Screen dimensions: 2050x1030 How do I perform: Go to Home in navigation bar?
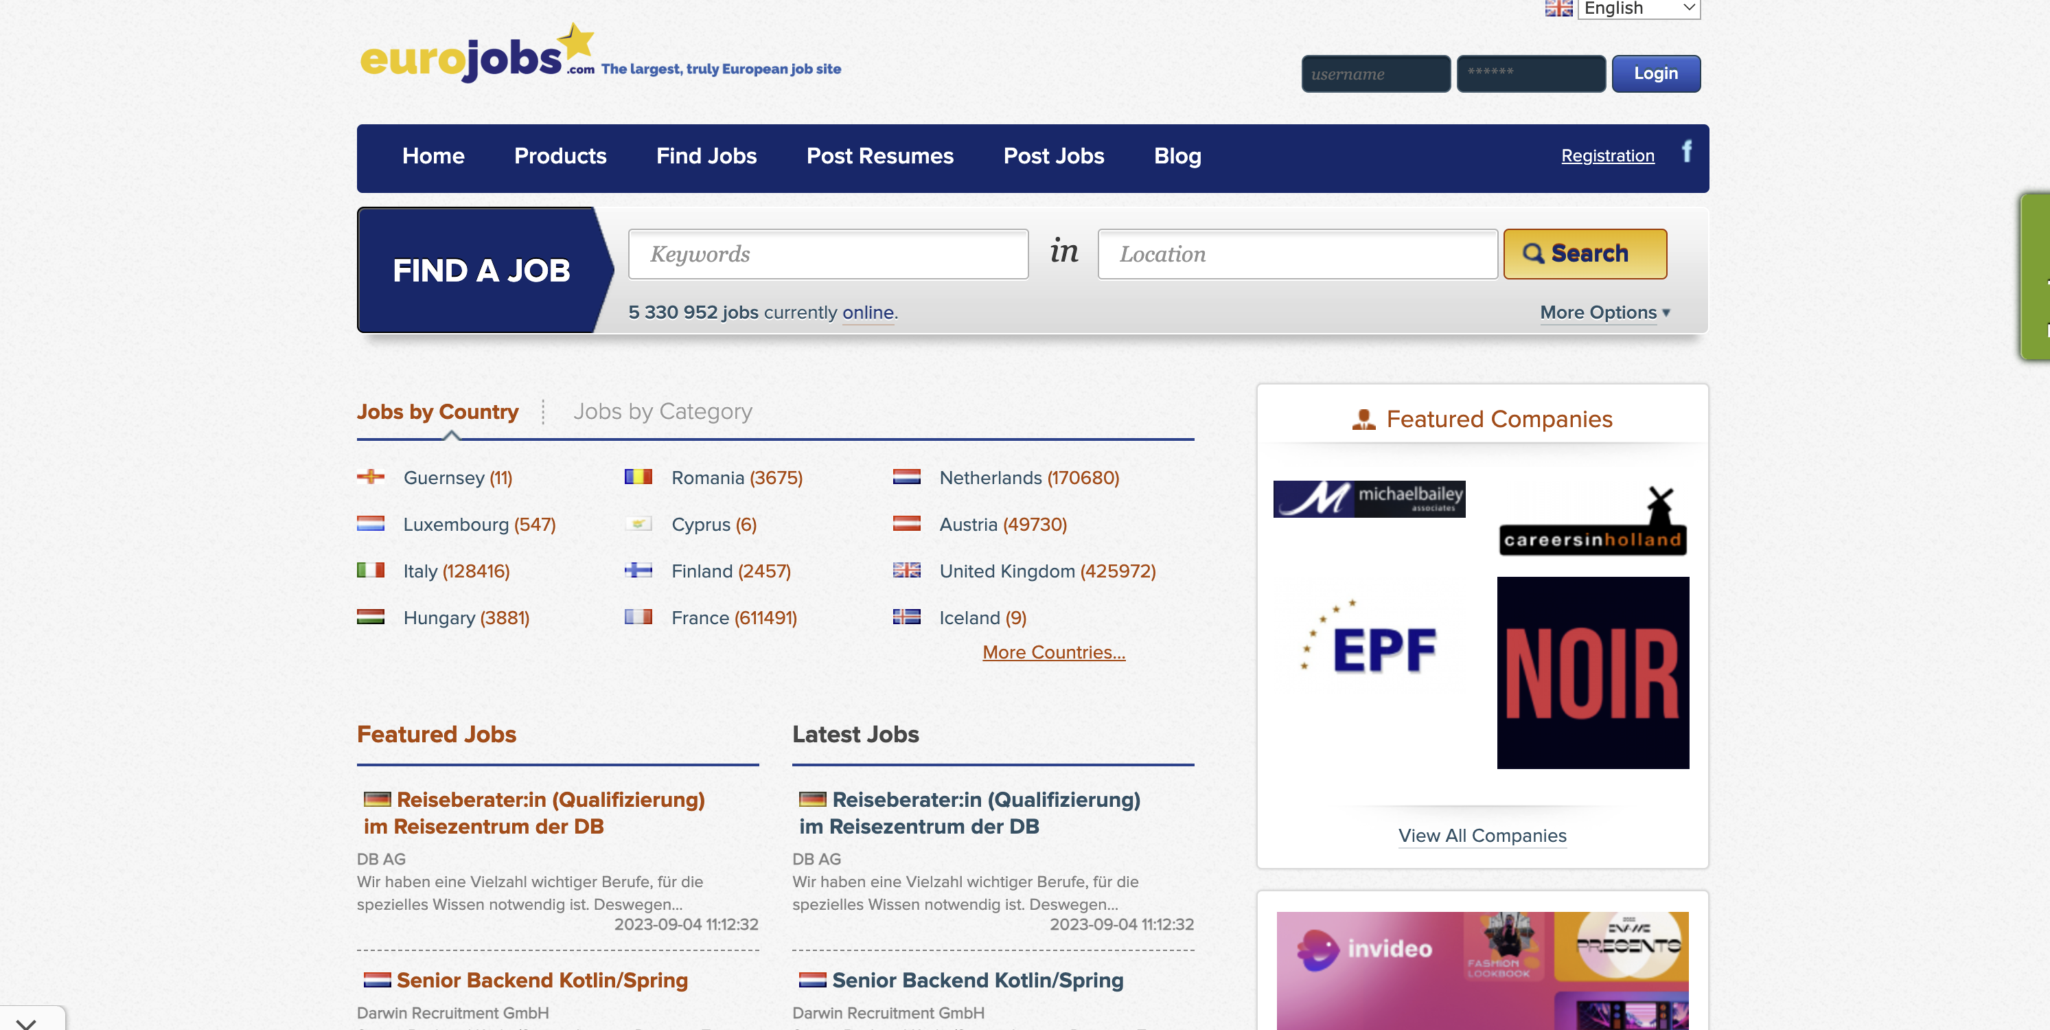[433, 156]
